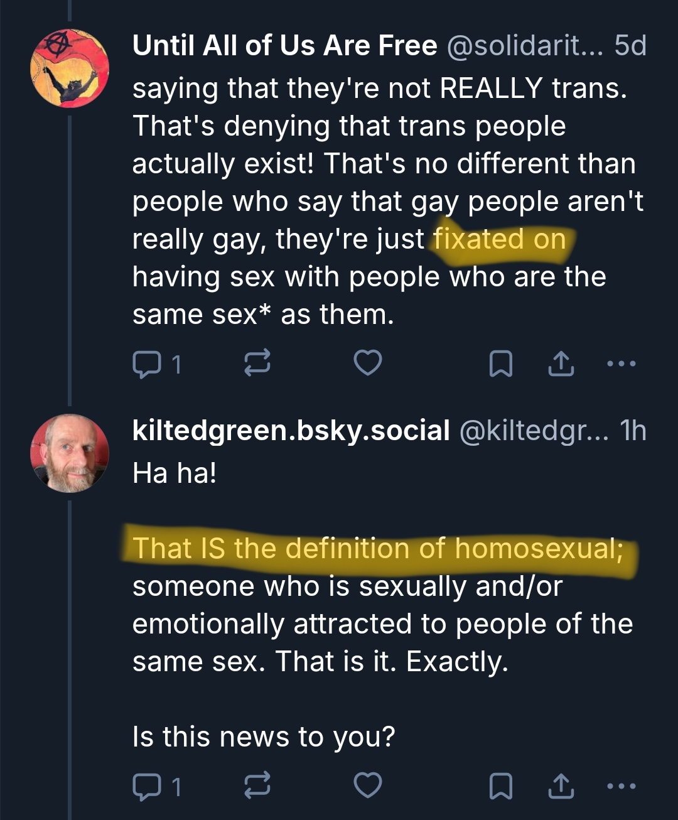Reply to the Until All of Us Are Free post
Screen dimensions: 678x820
coord(146,364)
